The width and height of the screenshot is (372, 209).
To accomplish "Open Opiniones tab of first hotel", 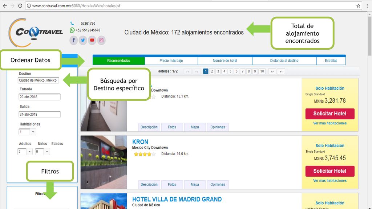I will click(x=218, y=127).
